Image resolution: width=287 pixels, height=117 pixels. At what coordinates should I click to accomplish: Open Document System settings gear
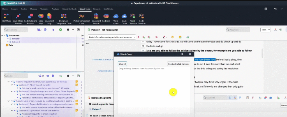[68, 30]
